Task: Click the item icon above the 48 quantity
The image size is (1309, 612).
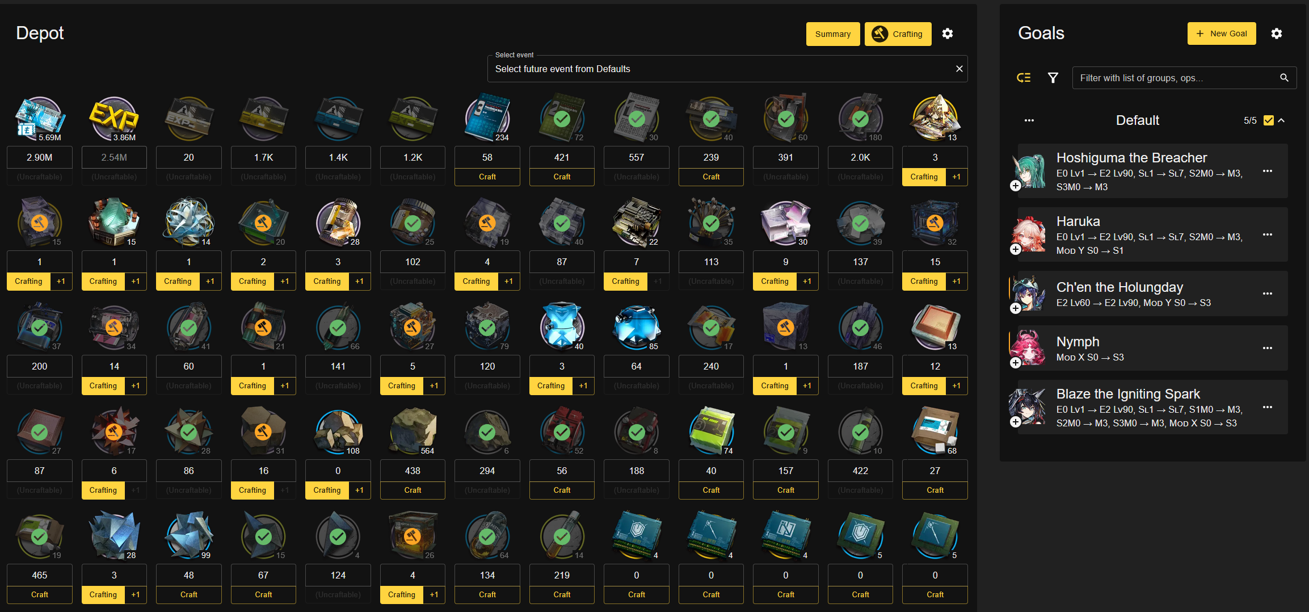Action: [x=189, y=536]
